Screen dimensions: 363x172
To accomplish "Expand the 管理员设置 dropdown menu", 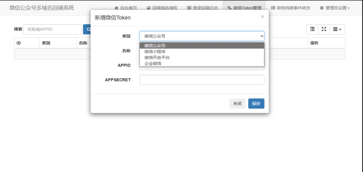I will pos(335,8).
